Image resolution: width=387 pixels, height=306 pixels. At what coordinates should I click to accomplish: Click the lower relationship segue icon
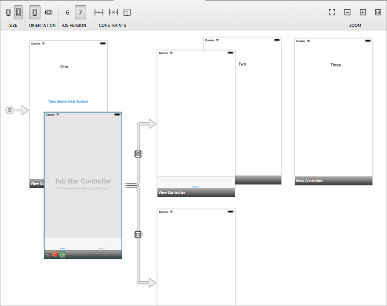tap(138, 234)
